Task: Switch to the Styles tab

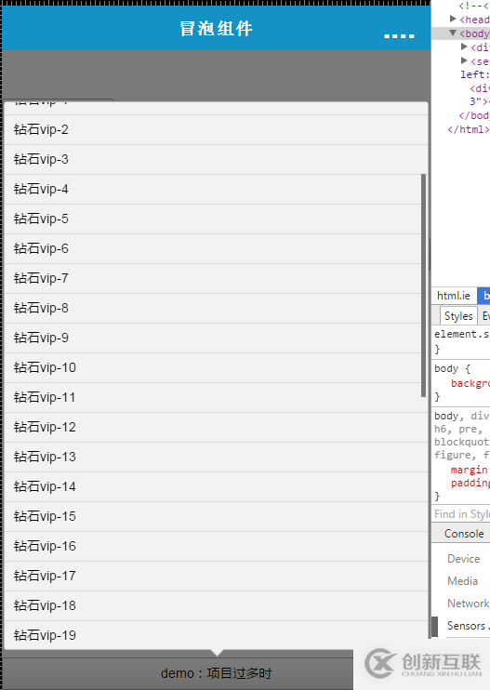Action: coord(458,316)
